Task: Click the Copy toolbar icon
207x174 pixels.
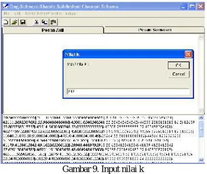Action: pos(45,22)
